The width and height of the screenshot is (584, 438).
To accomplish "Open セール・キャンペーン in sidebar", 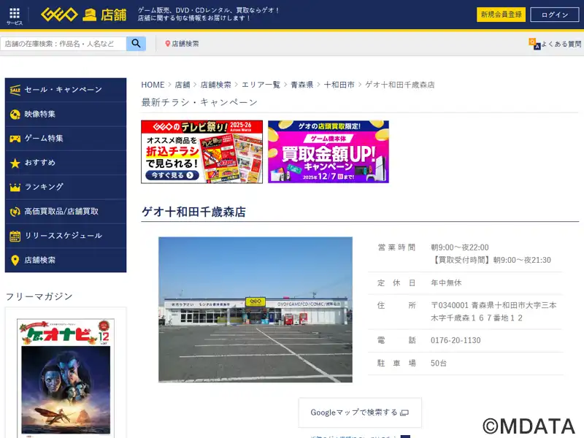I will tap(65, 90).
